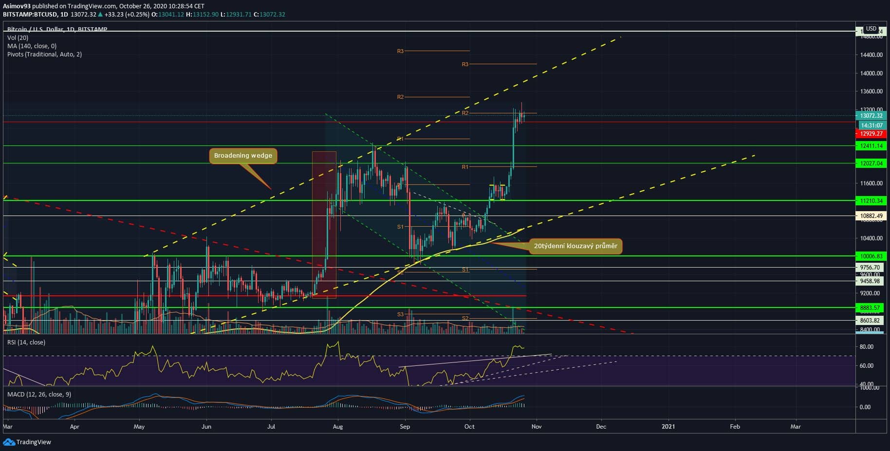Image resolution: width=890 pixels, height=451 pixels.
Task: Click the Vol (20) indicator legend
Action: point(18,38)
